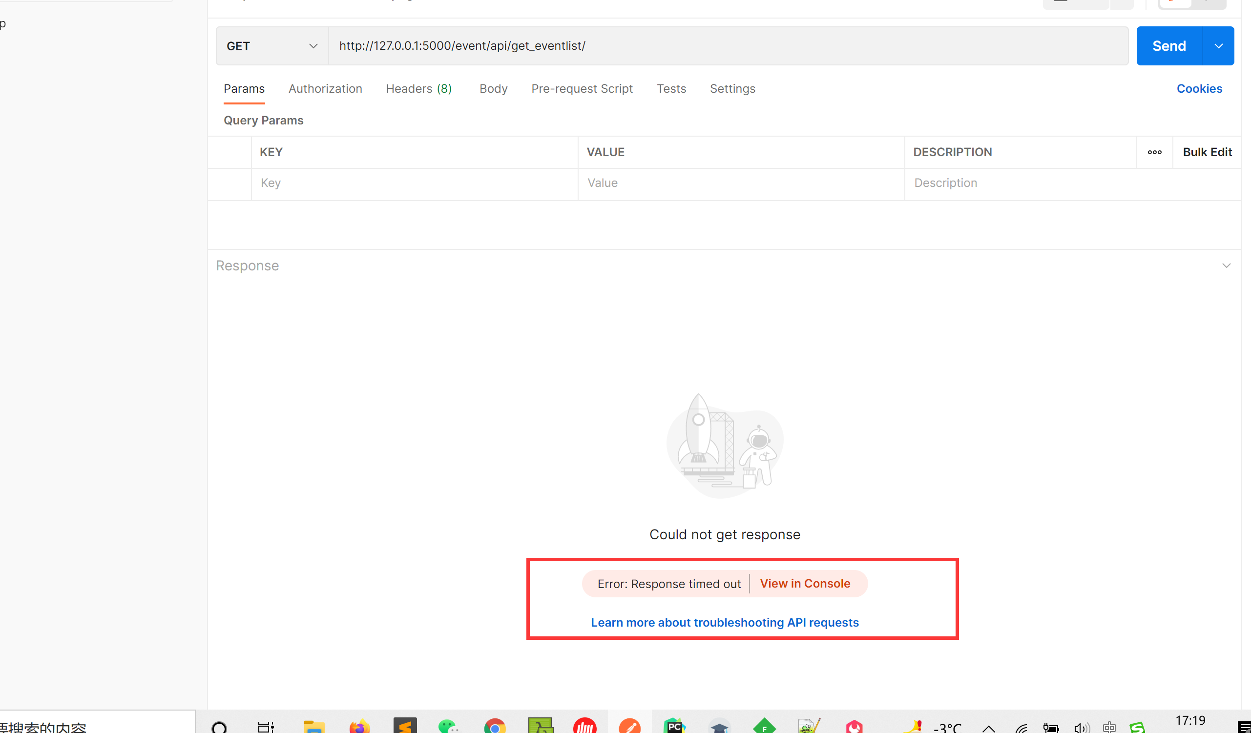
Task: Click the request URL field
Action: click(x=727, y=46)
